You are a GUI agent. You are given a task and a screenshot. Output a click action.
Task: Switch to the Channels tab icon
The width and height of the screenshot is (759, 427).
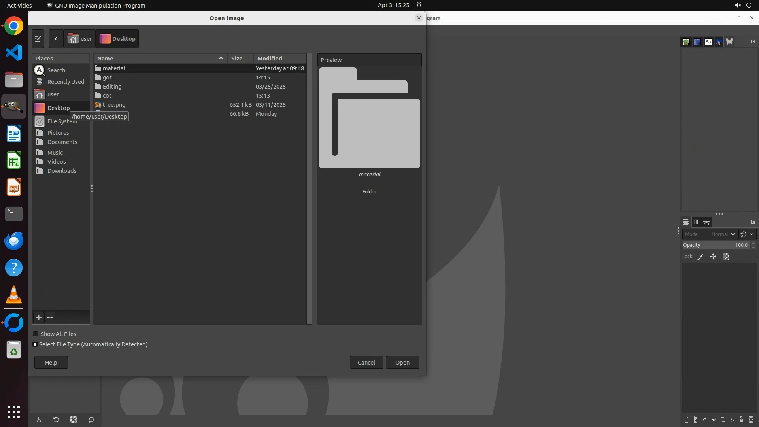point(696,222)
